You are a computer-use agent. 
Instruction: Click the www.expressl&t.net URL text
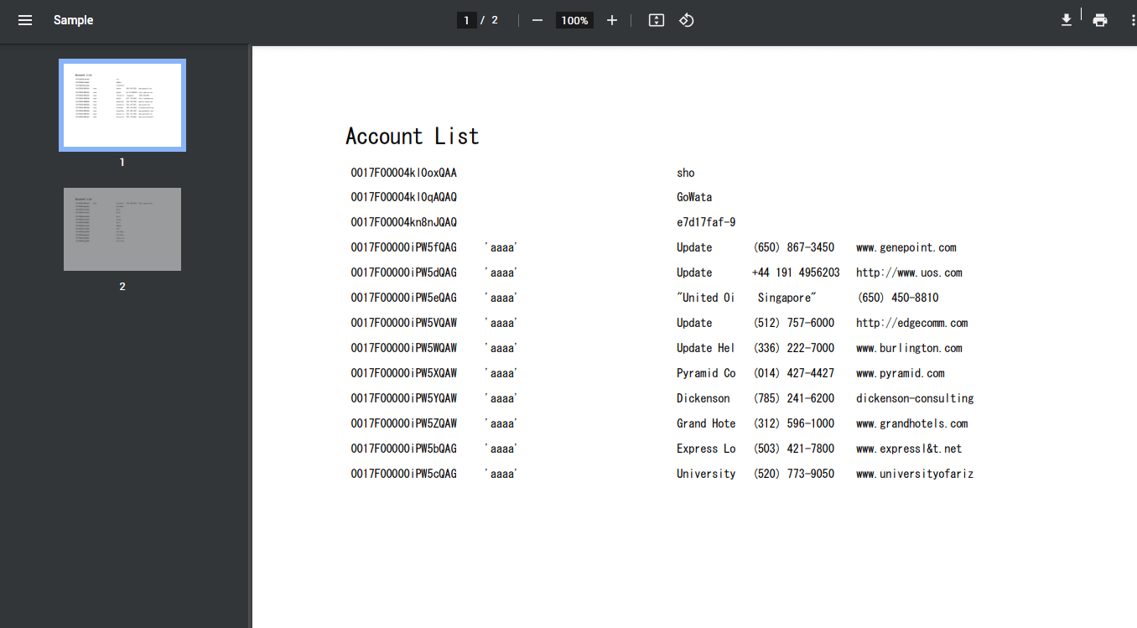[909, 449]
